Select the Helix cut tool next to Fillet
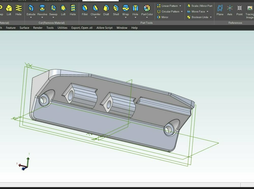The height and width of the screenshot is (189, 254). [73, 10]
